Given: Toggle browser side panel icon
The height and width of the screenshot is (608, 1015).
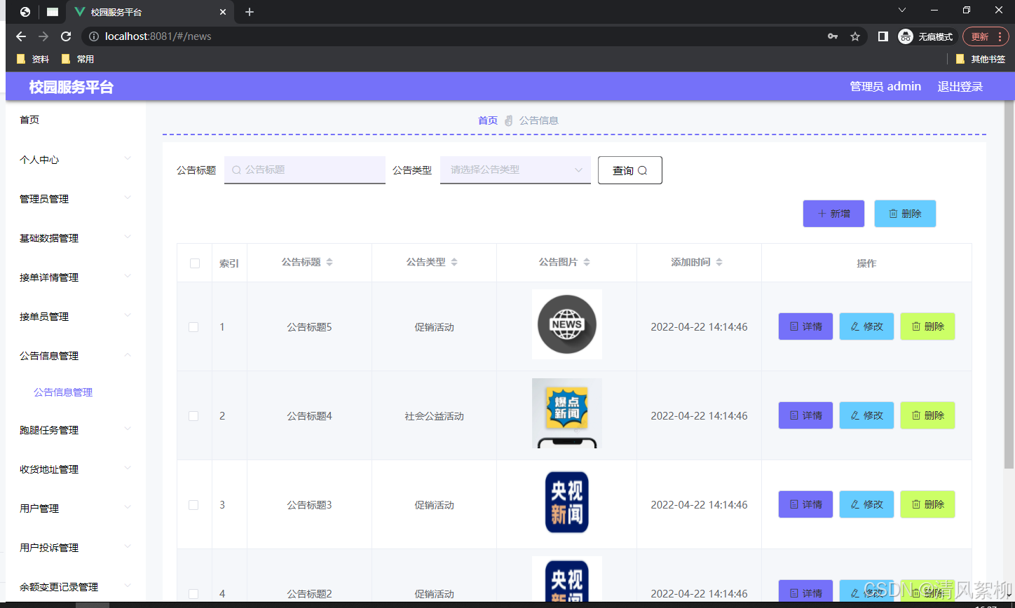Looking at the screenshot, I should 883,36.
